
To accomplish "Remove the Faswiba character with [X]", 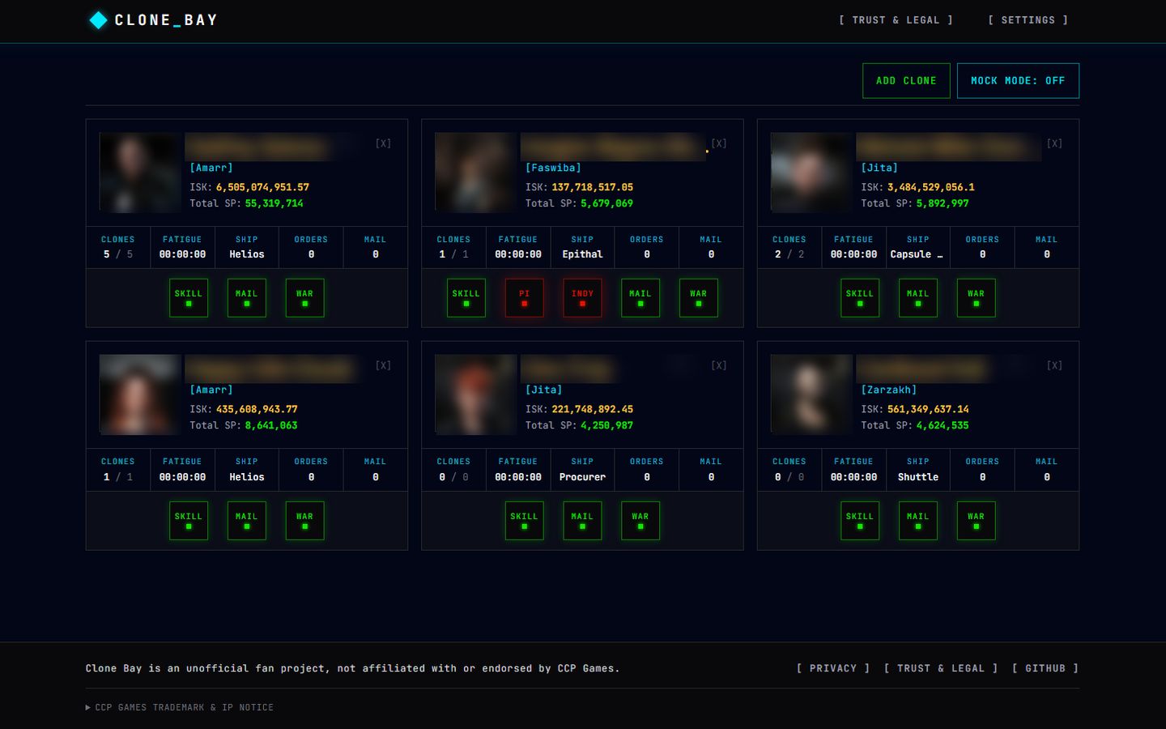I will pyautogui.click(x=719, y=143).
